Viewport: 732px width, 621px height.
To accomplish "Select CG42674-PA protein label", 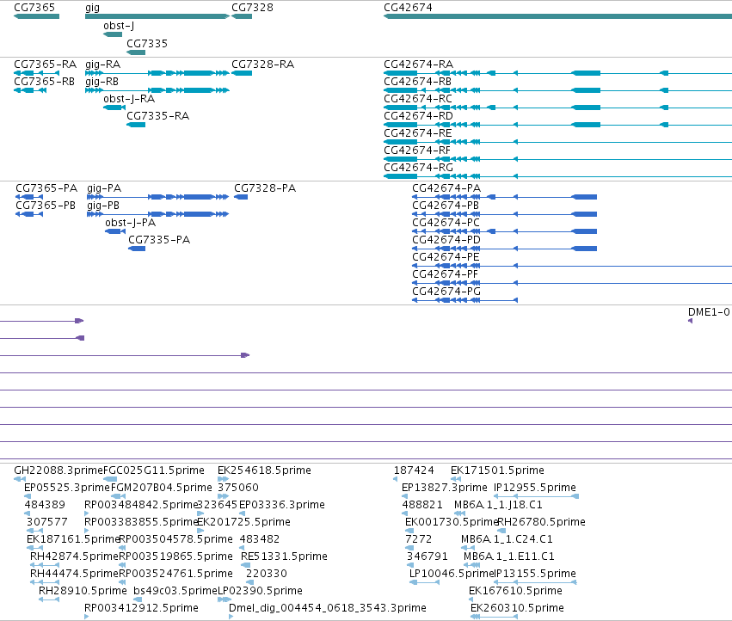I will pos(446,188).
